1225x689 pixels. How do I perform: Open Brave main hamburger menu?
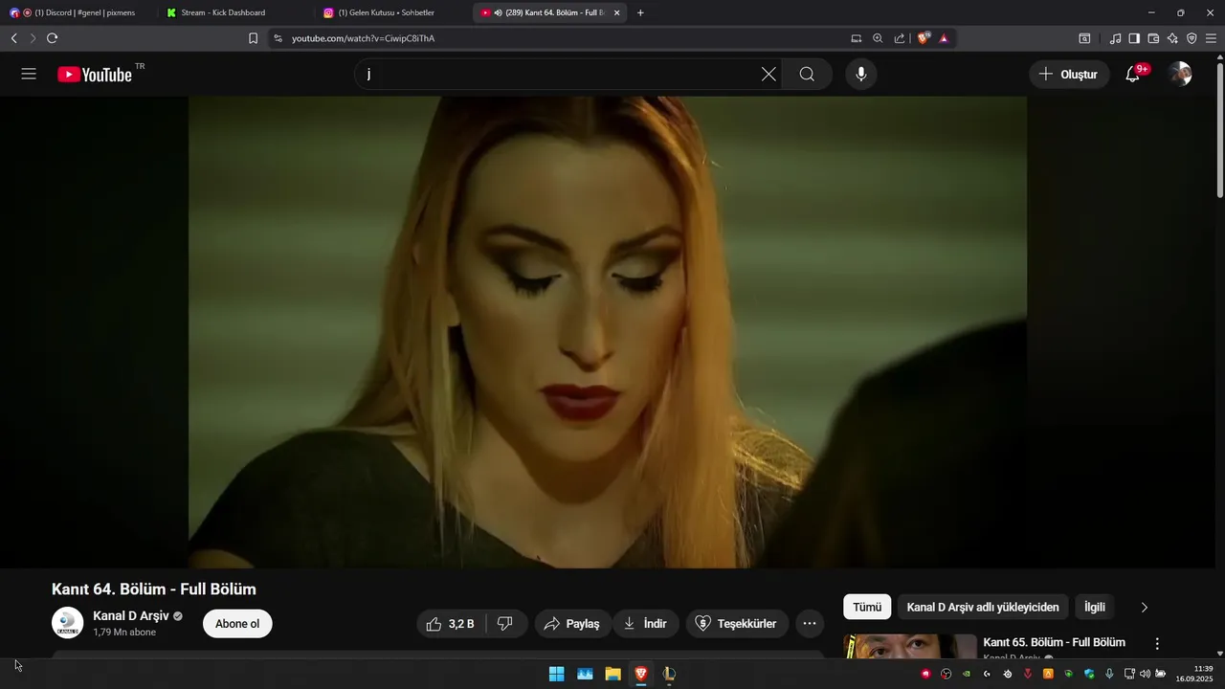1211,38
